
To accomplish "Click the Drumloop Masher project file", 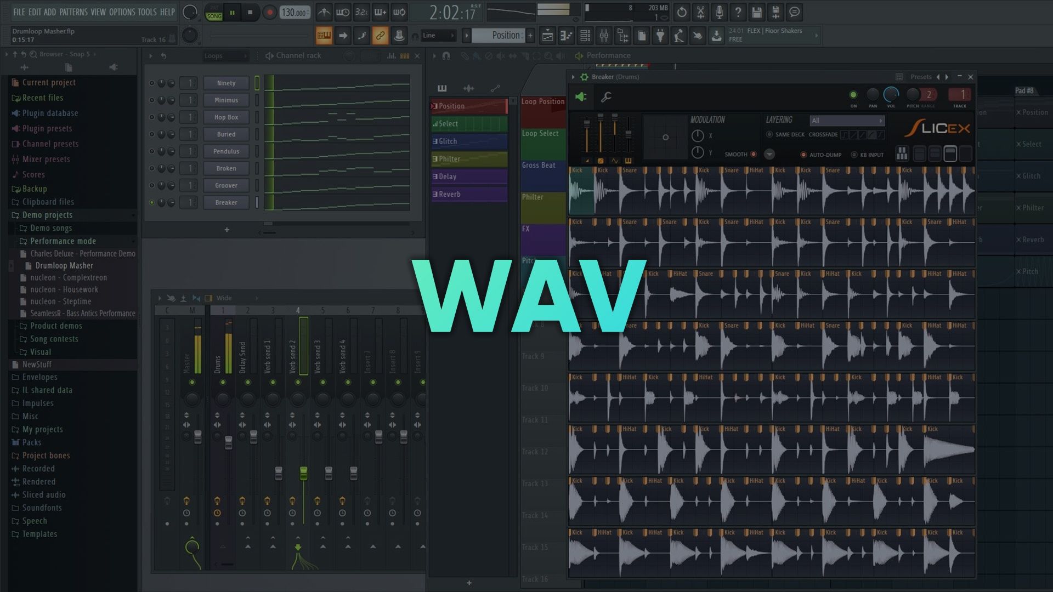I will pyautogui.click(x=64, y=265).
